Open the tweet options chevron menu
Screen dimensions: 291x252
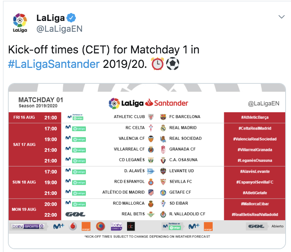click(x=282, y=17)
